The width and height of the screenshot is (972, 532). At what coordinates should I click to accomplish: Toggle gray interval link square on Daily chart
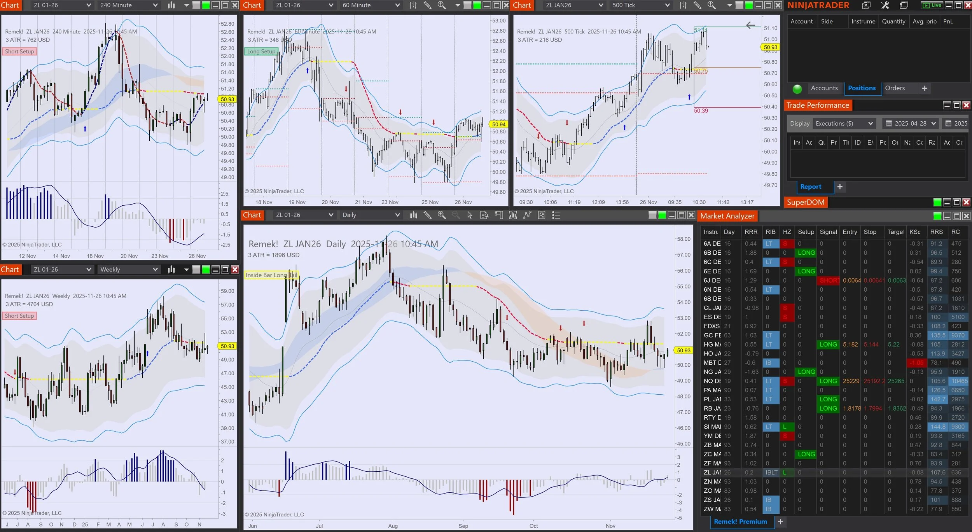click(x=652, y=215)
